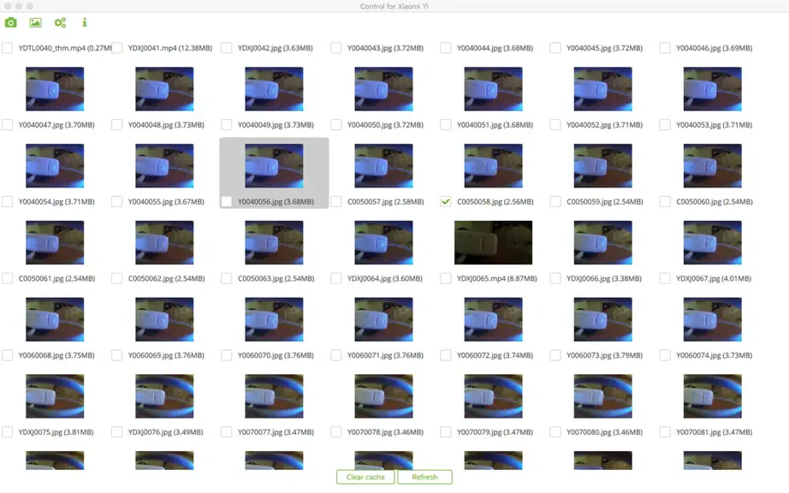Click the Refresh button
The height and width of the screenshot is (493, 789).
pos(424,477)
